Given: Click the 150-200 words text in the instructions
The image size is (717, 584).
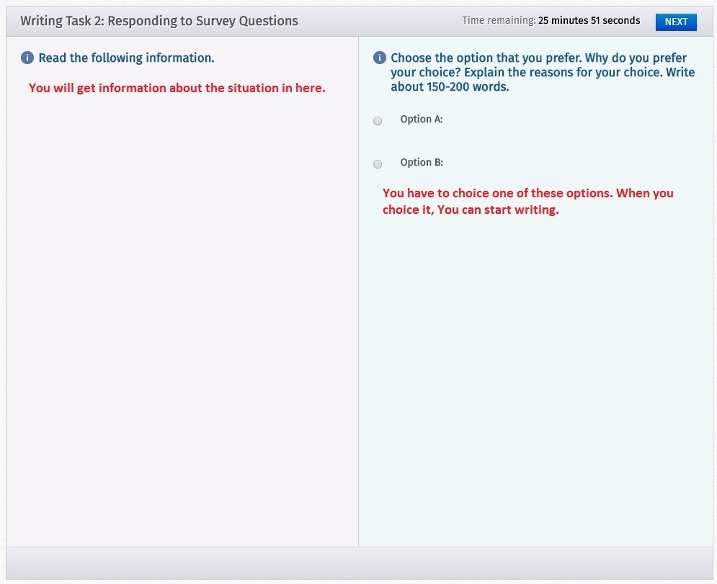Looking at the screenshot, I should (x=450, y=87).
